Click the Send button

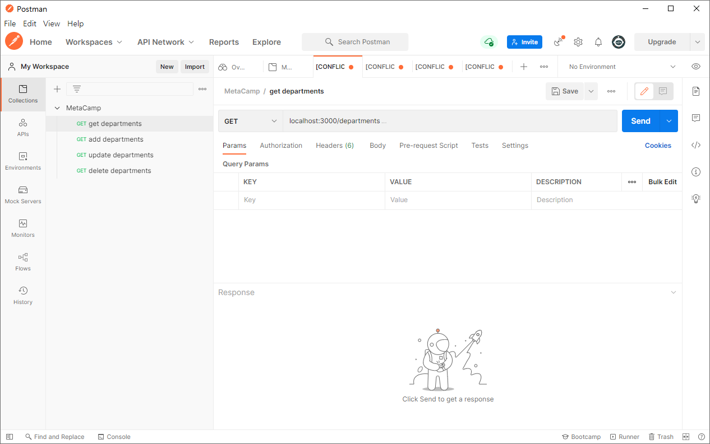pos(641,121)
